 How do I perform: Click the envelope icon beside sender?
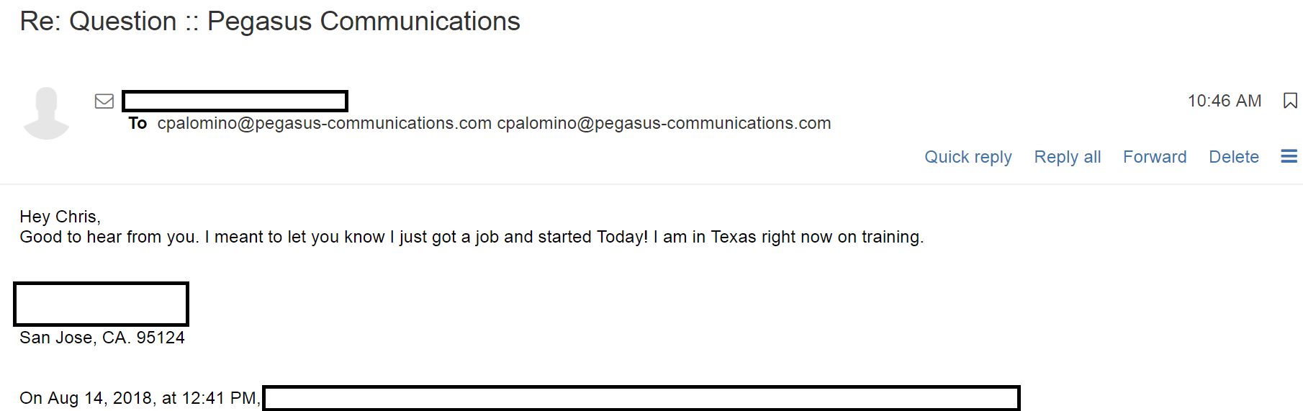click(x=104, y=101)
